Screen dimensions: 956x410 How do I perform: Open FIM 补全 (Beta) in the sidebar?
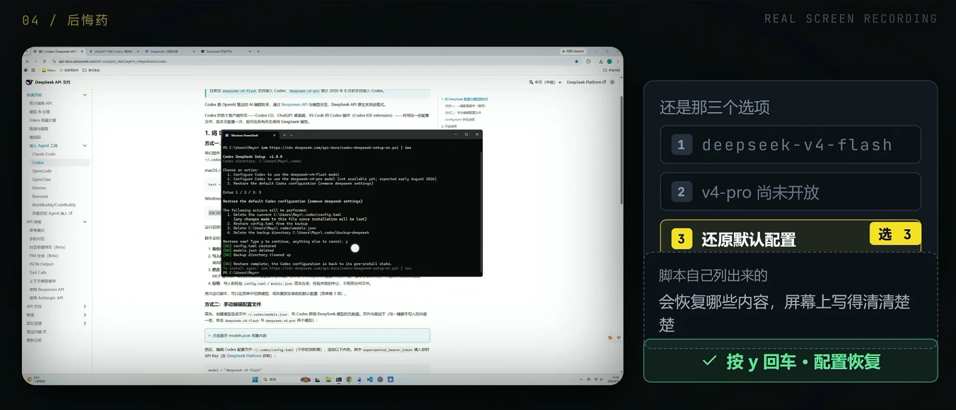[43, 256]
